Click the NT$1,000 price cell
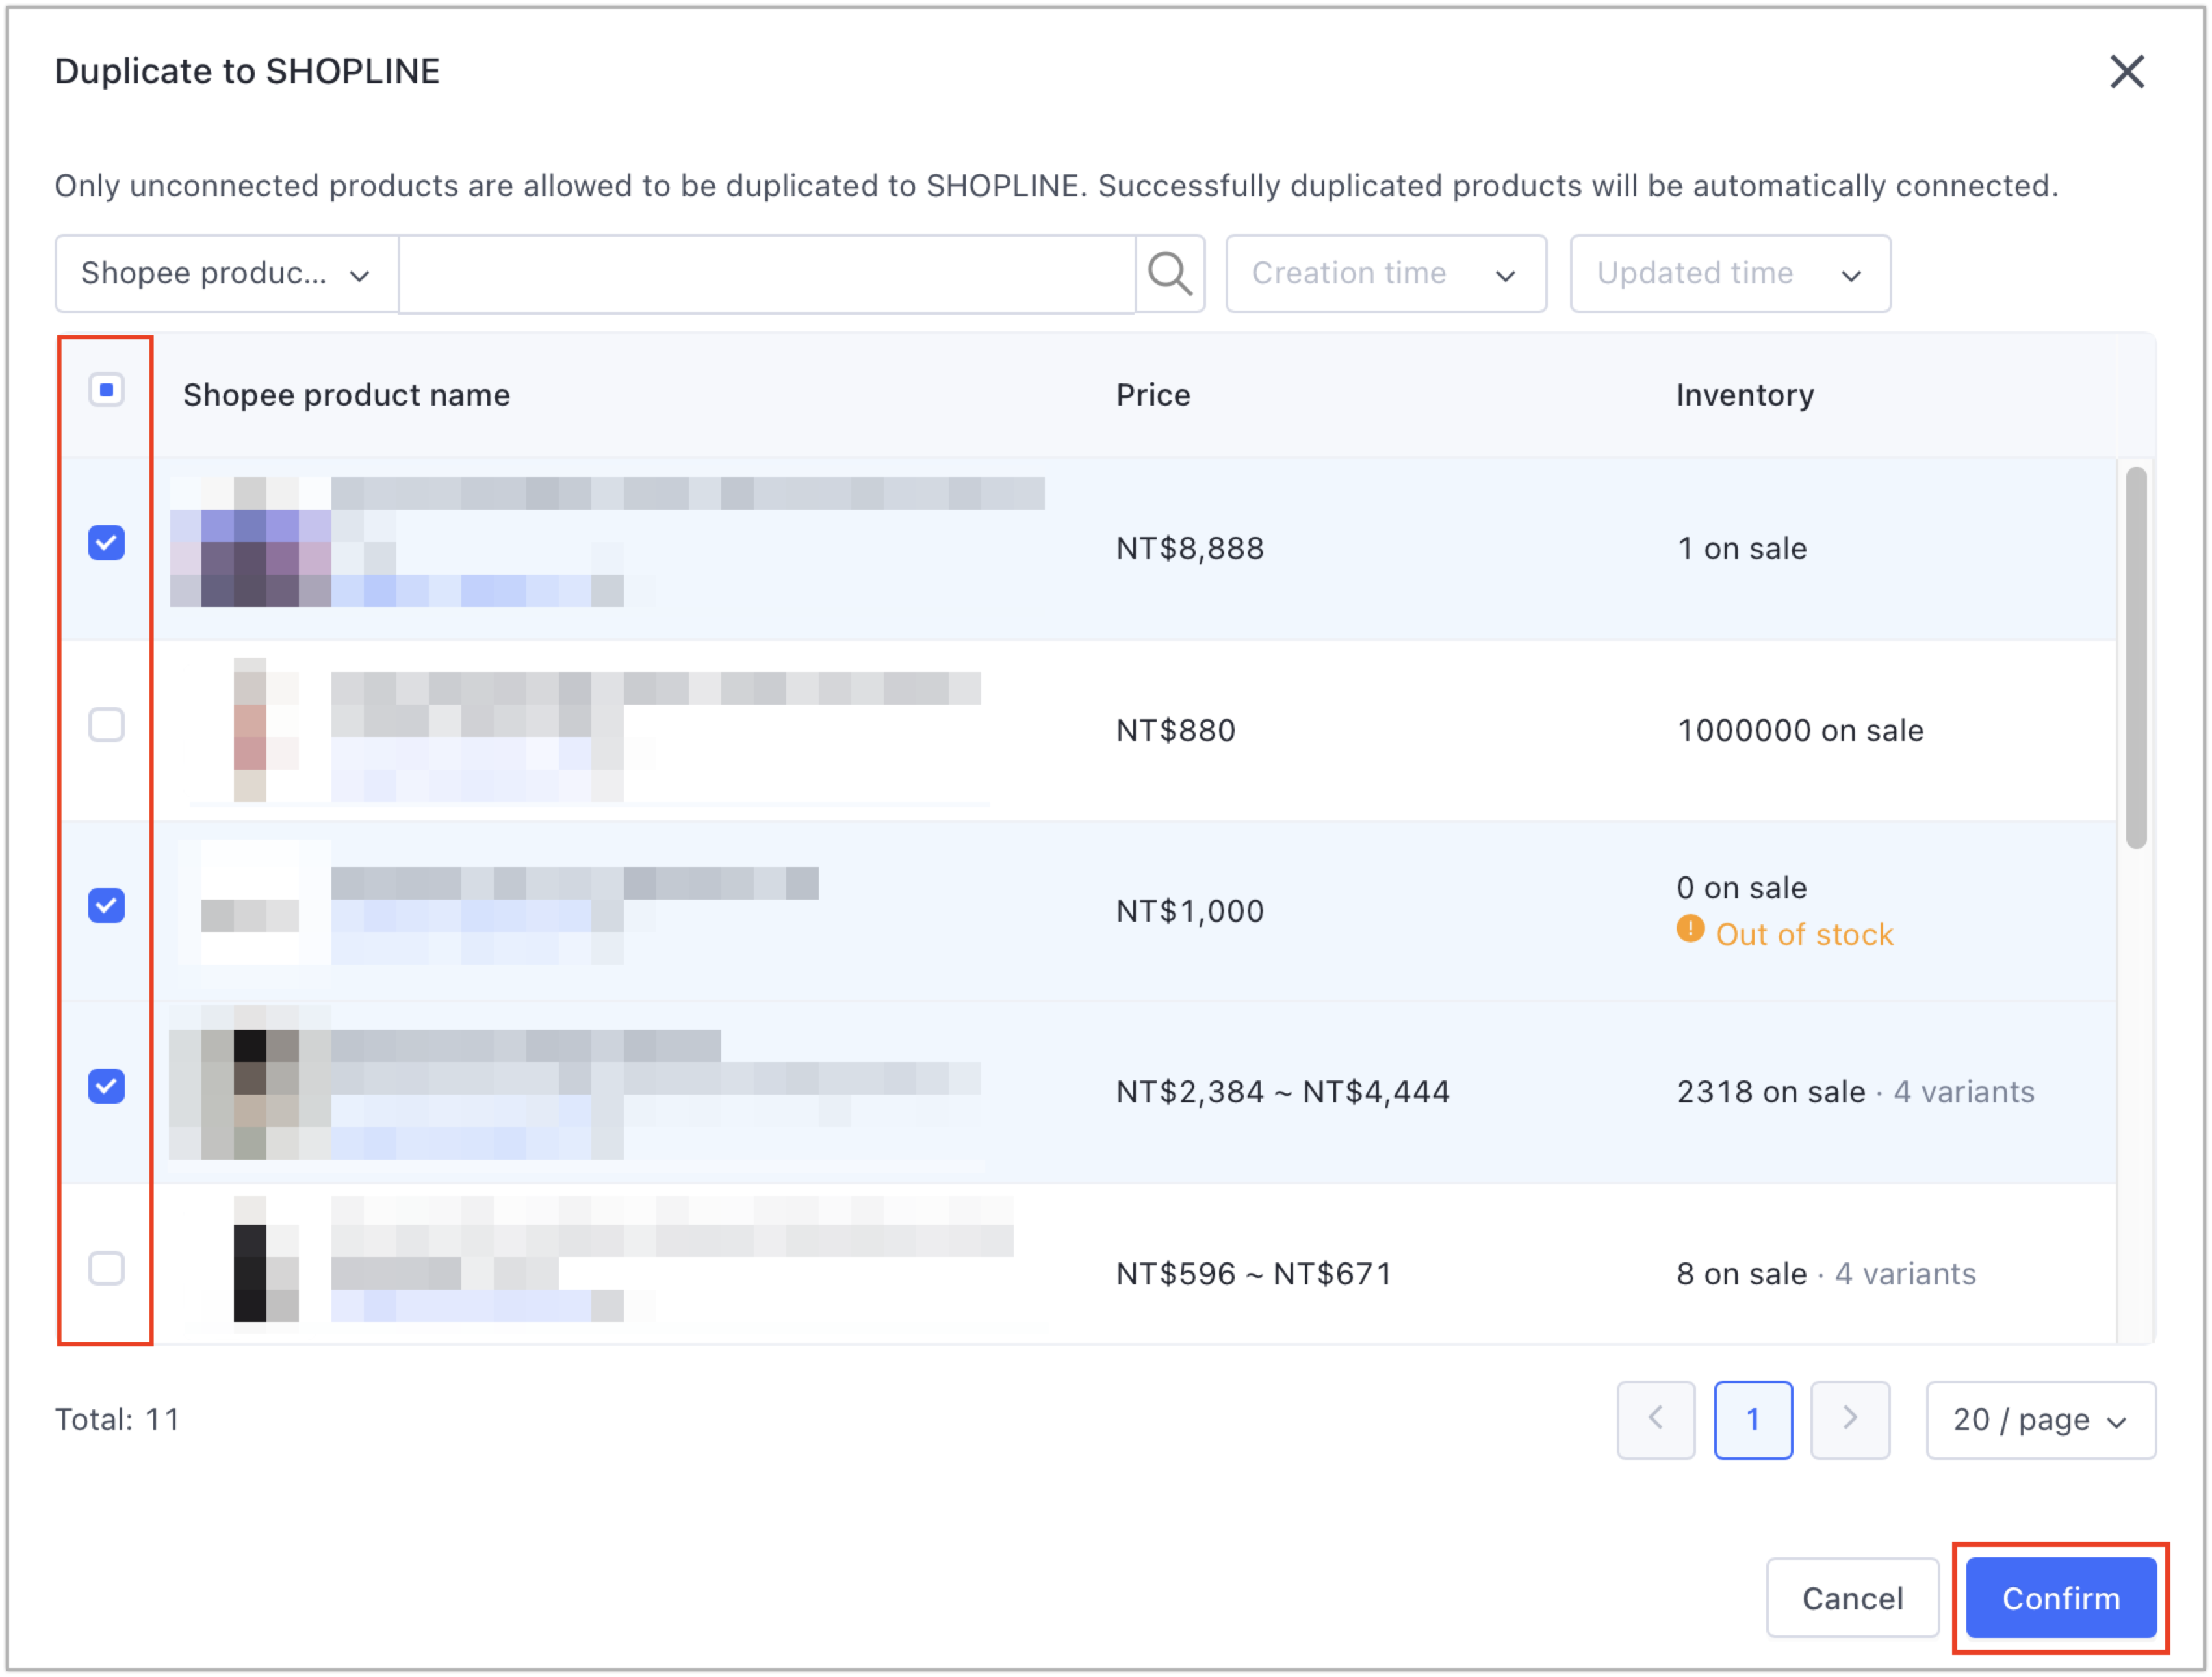Image resolution: width=2212 pixels, height=1677 pixels. 1190,912
